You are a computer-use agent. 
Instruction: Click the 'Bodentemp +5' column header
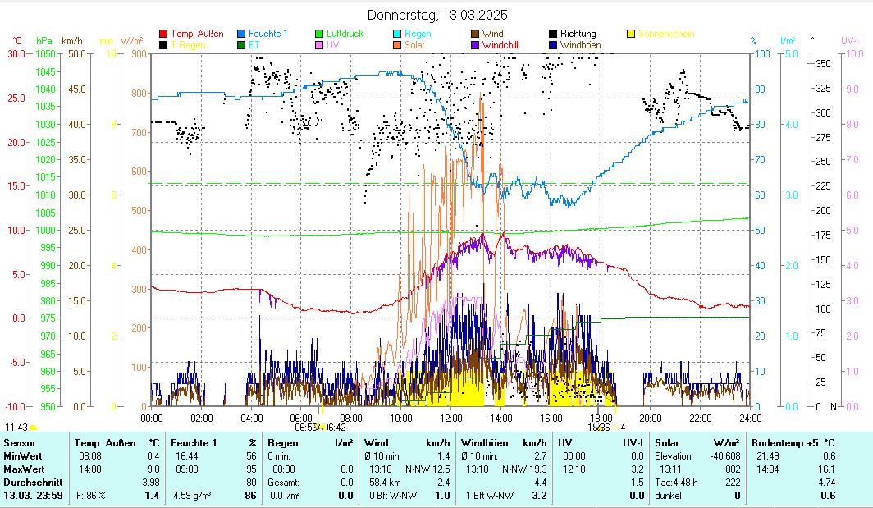(x=785, y=443)
